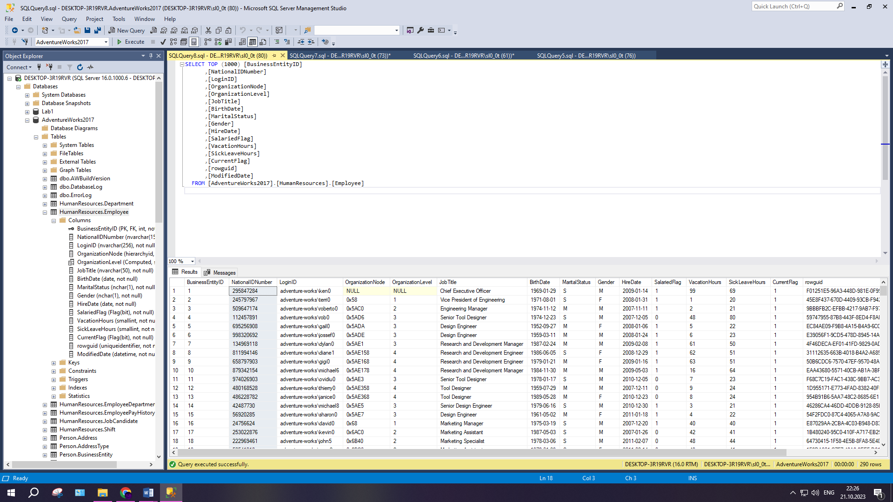Click Specify Values for Template Parameters icon
This screenshot has width=893, height=502.
[x=325, y=42]
